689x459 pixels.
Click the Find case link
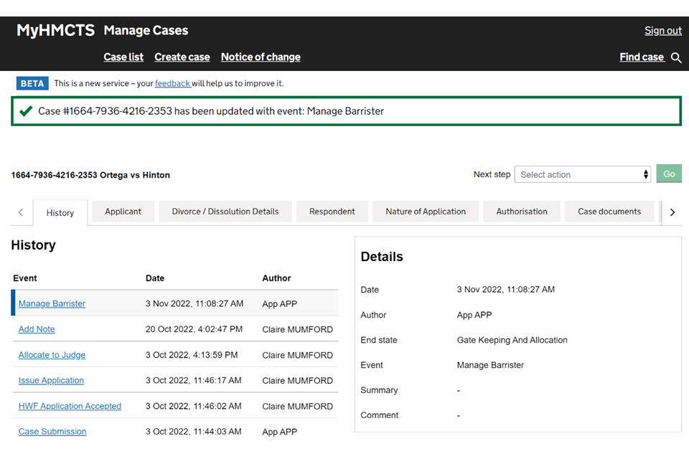point(642,57)
